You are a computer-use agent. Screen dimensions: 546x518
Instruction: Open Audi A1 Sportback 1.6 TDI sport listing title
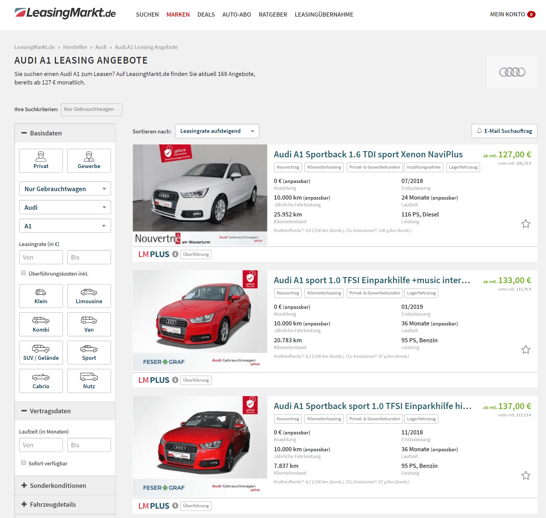pyautogui.click(x=368, y=154)
